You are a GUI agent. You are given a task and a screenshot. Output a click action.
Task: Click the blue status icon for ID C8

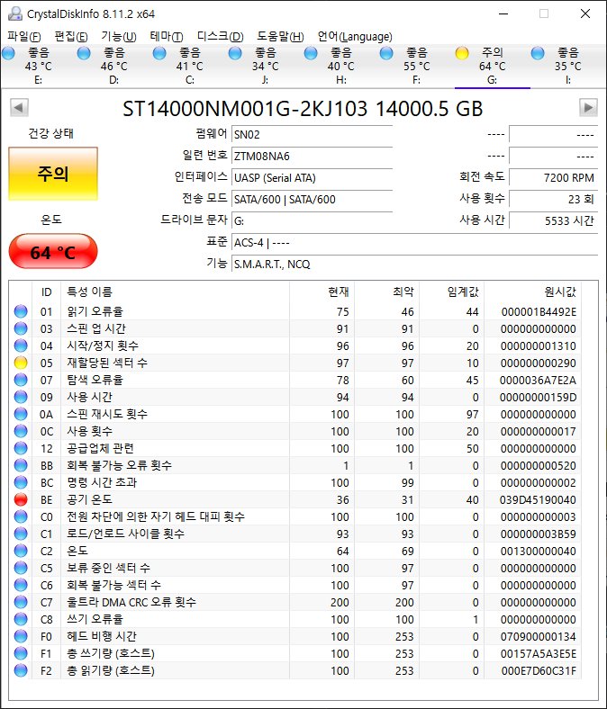(x=21, y=619)
